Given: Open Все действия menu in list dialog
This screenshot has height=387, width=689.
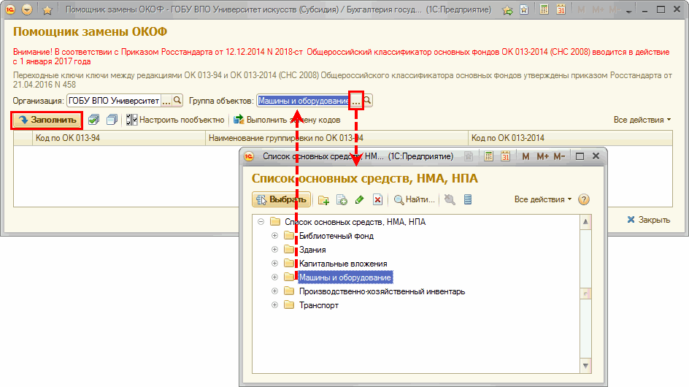Looking at the screenshot, I should click(x=543, y=199).
